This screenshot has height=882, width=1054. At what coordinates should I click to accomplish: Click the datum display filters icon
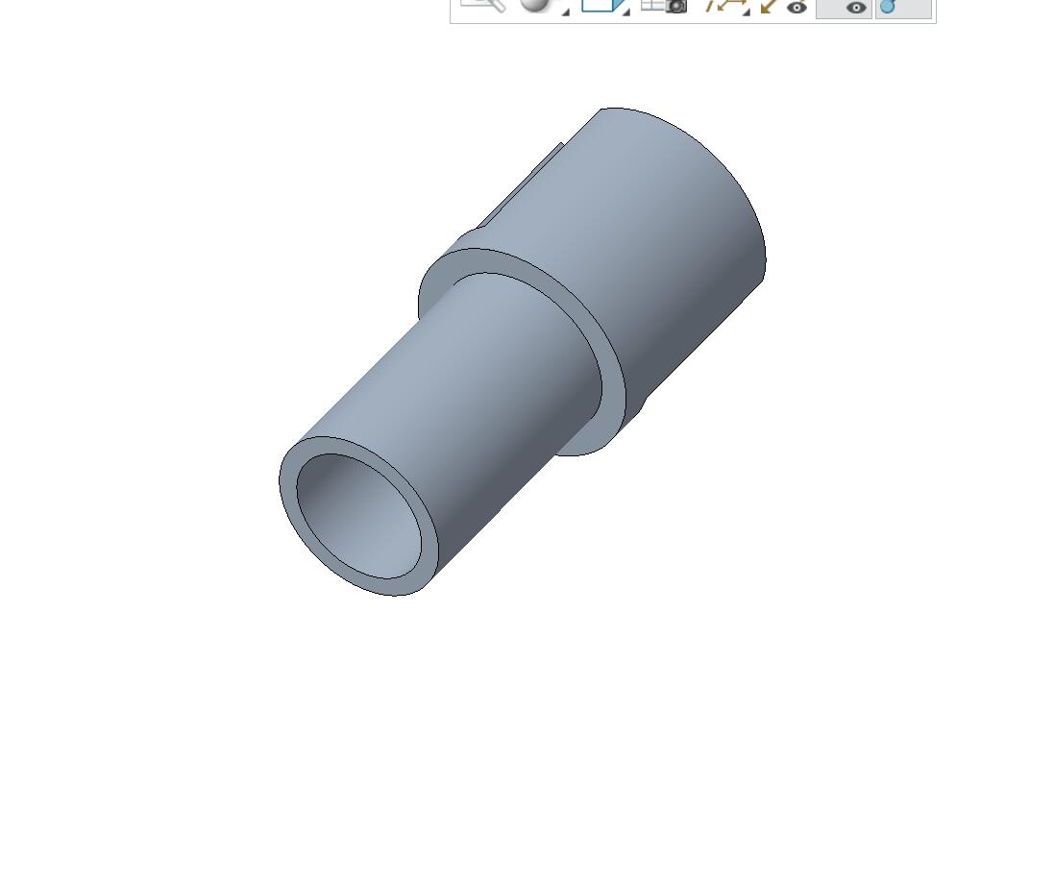725,6
